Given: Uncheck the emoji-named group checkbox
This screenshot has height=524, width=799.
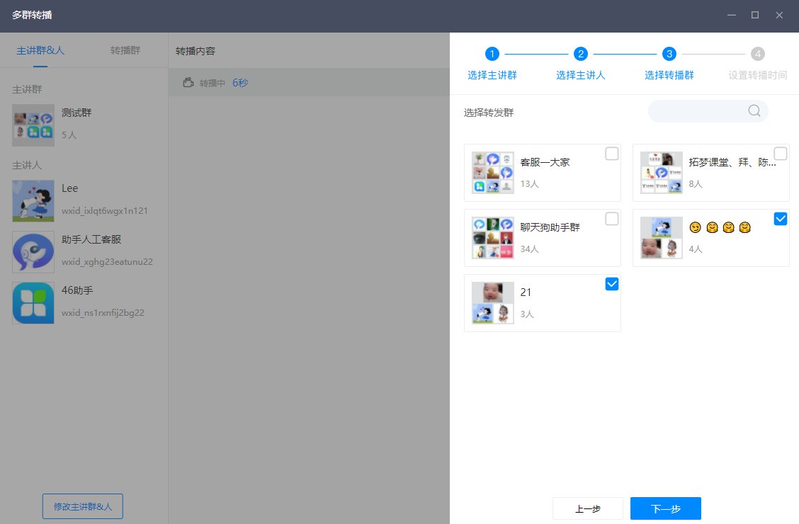Looking at the screenshot, I should pos(780,219).
